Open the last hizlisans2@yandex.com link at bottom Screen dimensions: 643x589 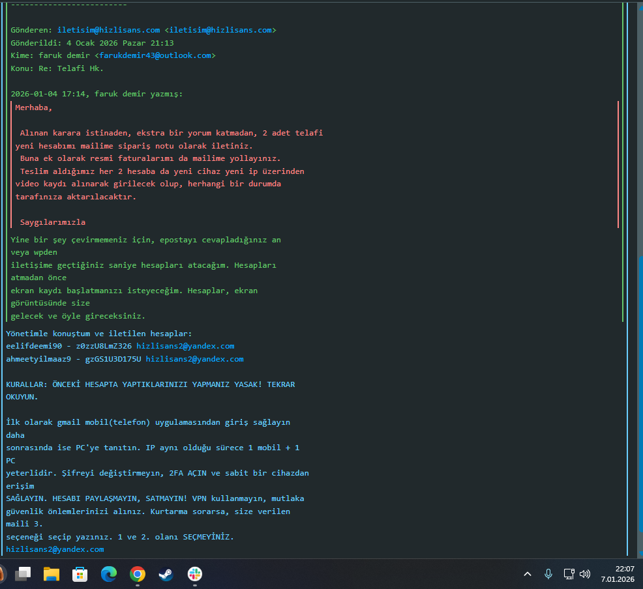55,549
